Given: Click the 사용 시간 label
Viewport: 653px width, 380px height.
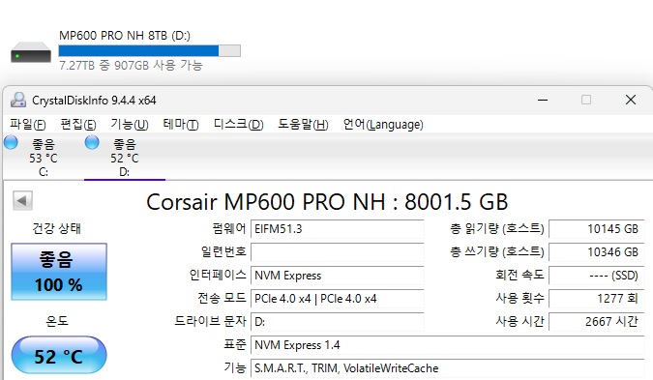Looking at the screenshot, I should coord(519,321).
